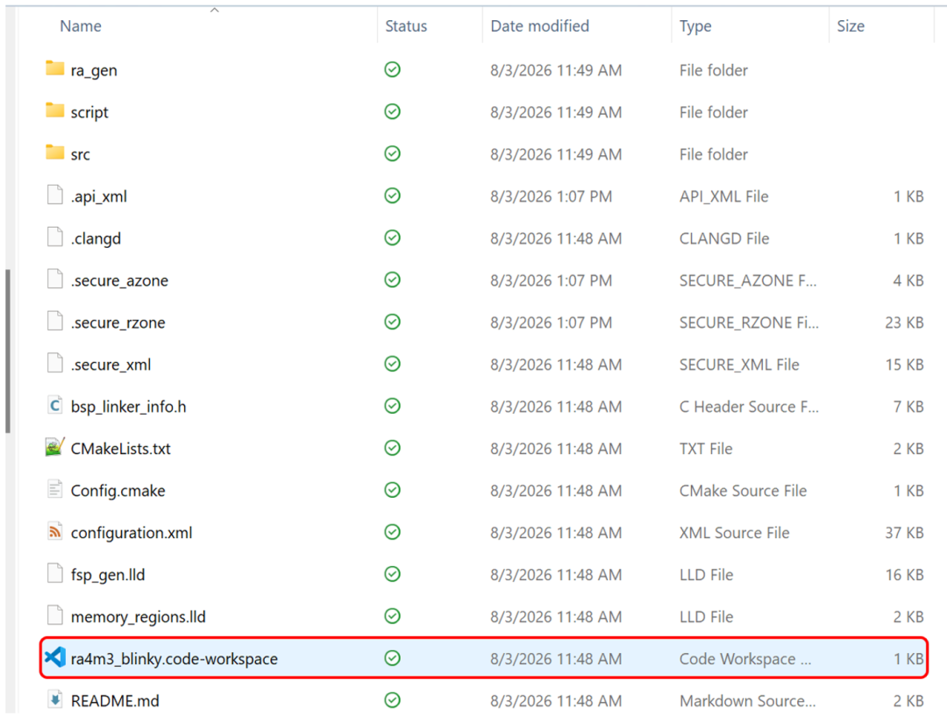Viewport: 947px width, 716px height.
Task: Sort by the Type column header
Action: [x=695, y=26]
